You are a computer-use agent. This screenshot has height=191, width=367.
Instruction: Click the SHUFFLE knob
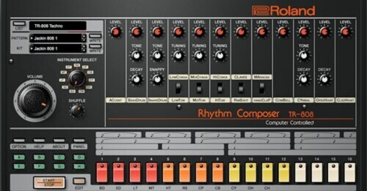click(77, 111)
